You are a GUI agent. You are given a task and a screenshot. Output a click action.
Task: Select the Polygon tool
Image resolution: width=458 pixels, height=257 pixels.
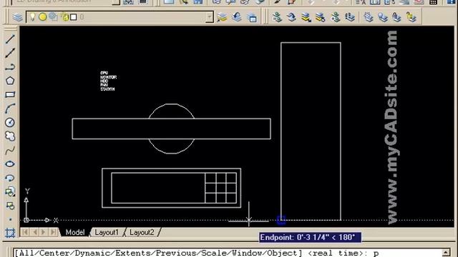[x=10, y=81]
